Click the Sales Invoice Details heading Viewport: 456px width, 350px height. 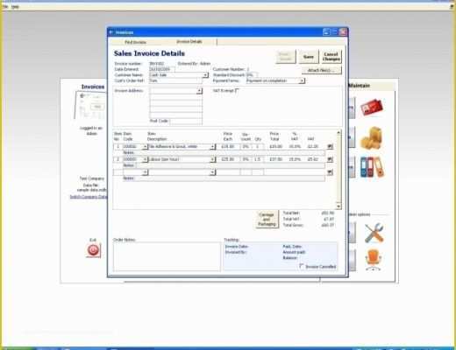[x=149, y=53]
